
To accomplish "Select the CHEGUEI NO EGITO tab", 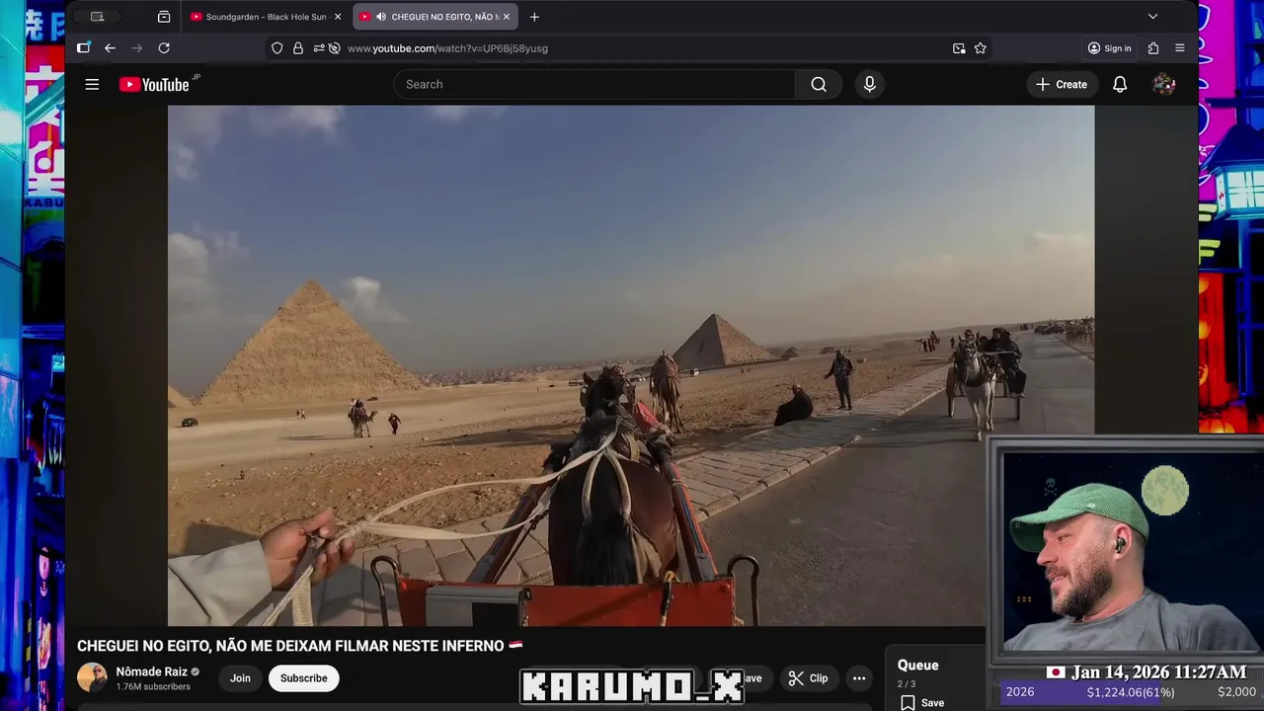I will [x=435, y=17].
